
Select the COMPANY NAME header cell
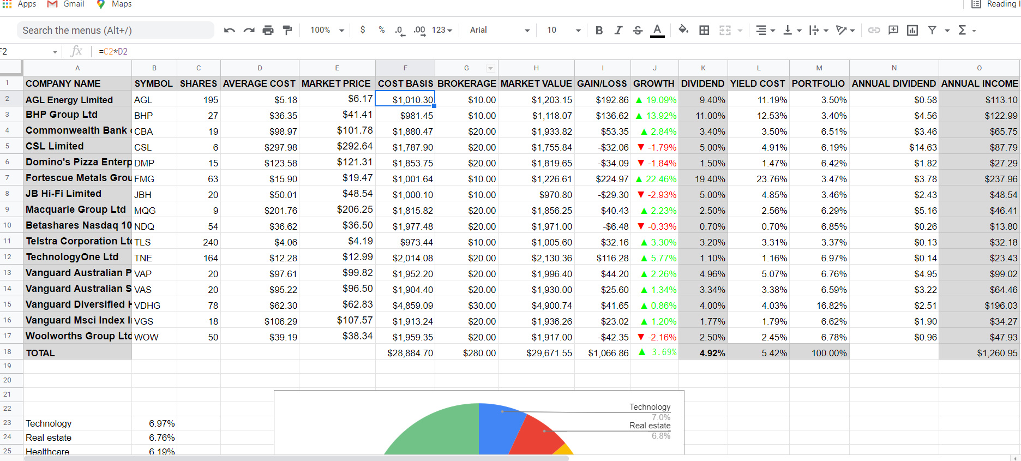pos(77,83)
